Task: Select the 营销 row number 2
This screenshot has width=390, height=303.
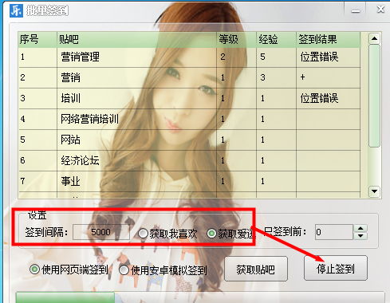Action: (189, 77)
